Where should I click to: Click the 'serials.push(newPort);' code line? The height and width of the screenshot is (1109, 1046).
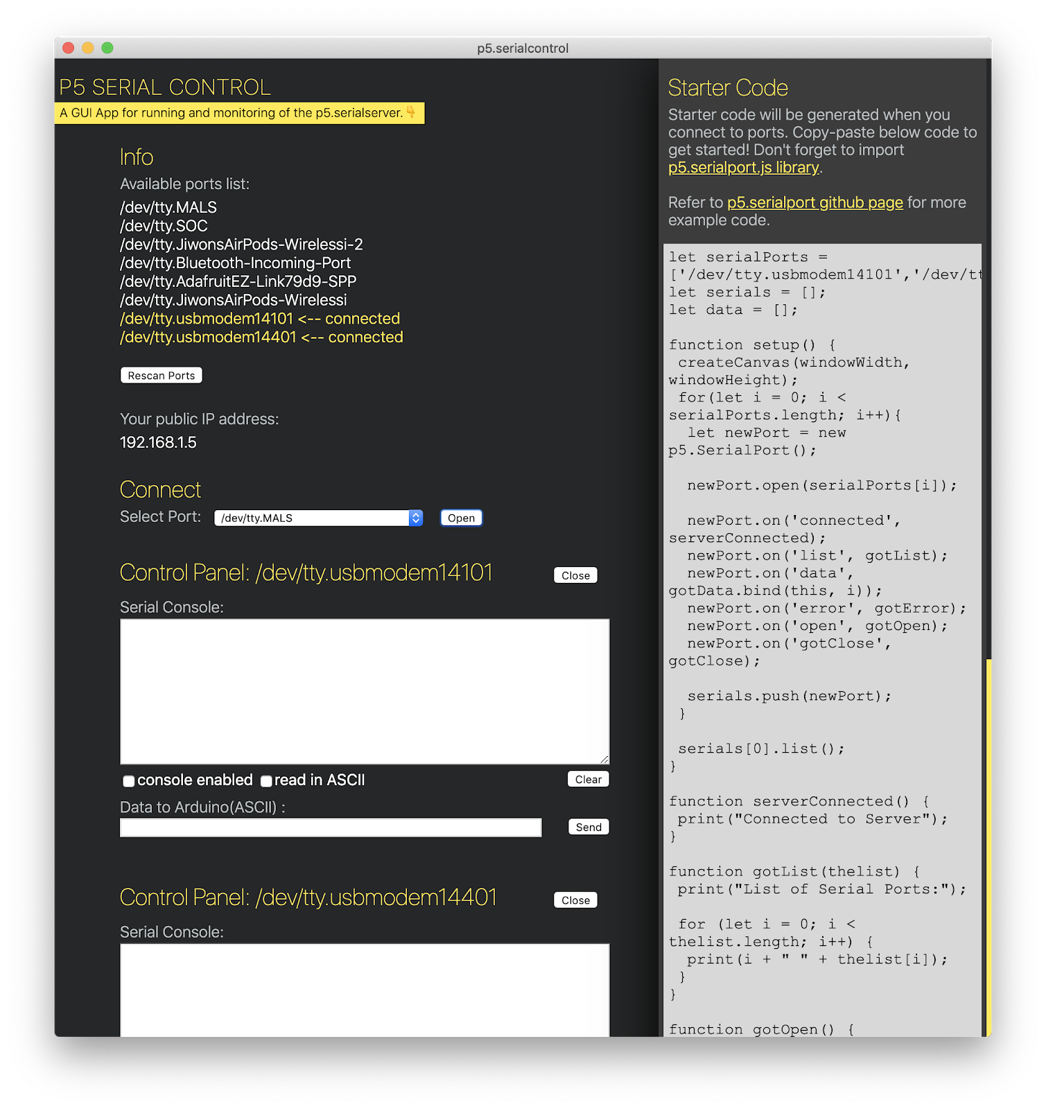[x=790, y=696]
